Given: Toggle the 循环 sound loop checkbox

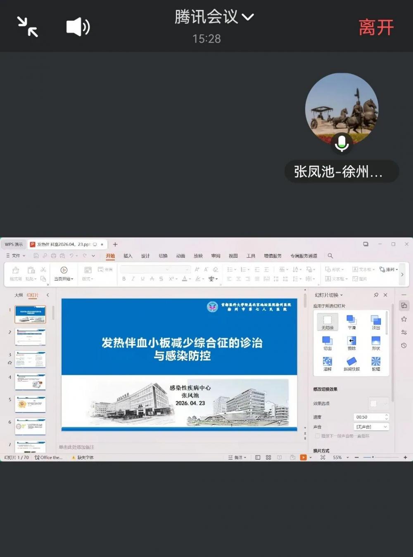Looking at the screenshot, I should (x=317, y=436).
